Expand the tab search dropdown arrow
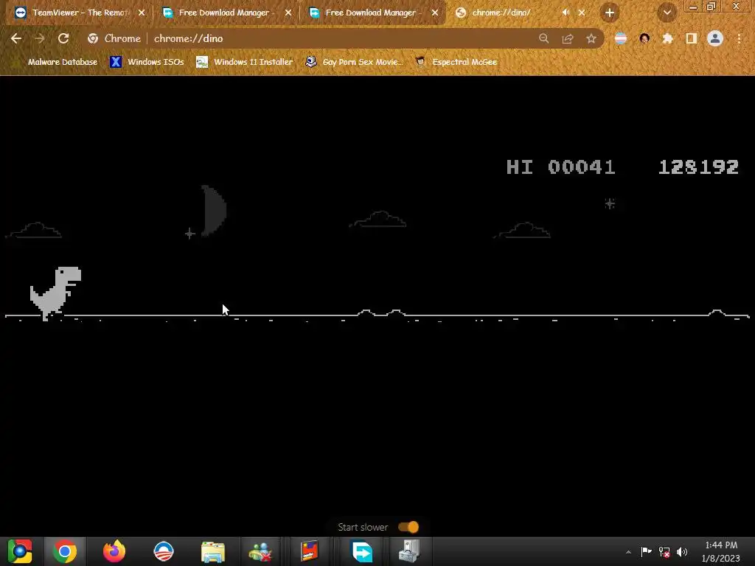The width and height of the screenshot is (755, 566). [x=667, y=13]
